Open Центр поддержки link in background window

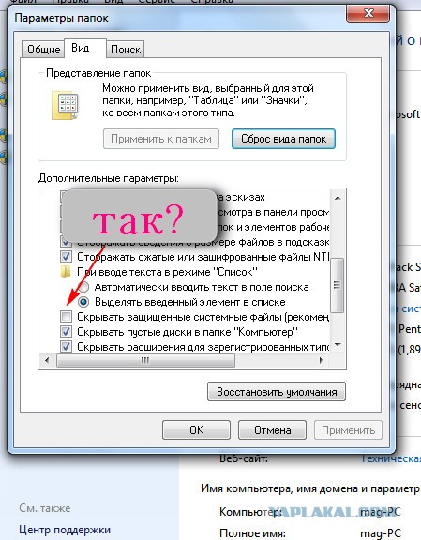tap(65, 530)
